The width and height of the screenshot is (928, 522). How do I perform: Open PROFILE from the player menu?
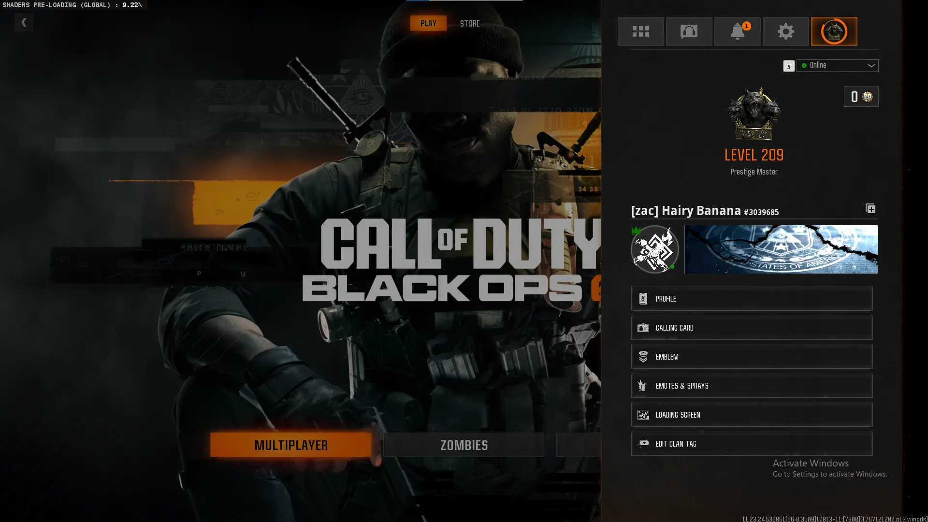click(751, 299)
